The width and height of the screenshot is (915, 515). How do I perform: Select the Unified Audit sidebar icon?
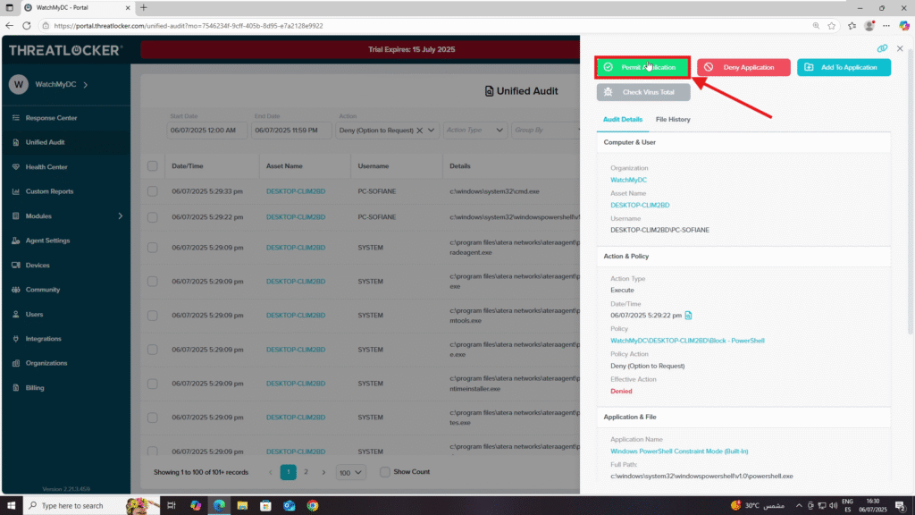pos(16,142)
